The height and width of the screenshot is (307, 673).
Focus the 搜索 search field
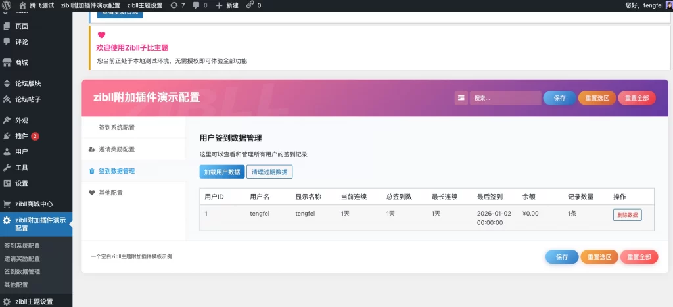[505, 98]
